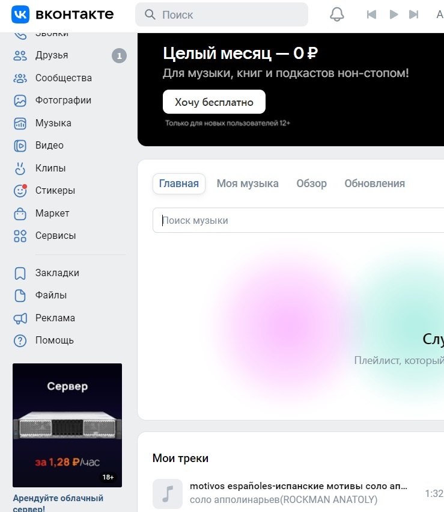Open Сообщества communities icon
This screenshot has height=512, width=444.
[x=20, y=78]
